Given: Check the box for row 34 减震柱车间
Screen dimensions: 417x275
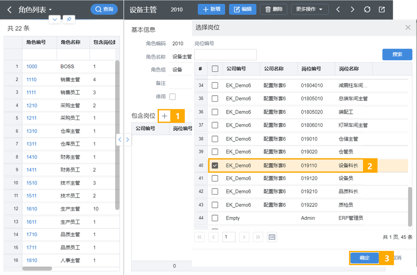Looking at the screenshot, I should click(215, 85).
